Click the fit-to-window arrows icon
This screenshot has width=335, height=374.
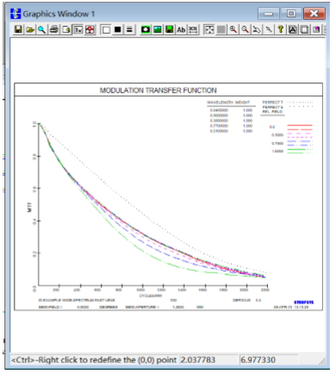coord(210,29)
